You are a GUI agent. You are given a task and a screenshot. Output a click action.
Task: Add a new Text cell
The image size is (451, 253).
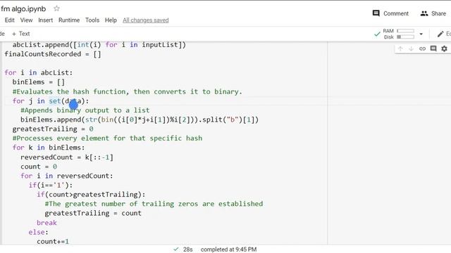click(x=20, y=34)
